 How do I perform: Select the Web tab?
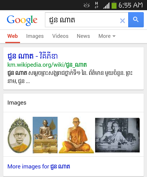coord(13,36)
